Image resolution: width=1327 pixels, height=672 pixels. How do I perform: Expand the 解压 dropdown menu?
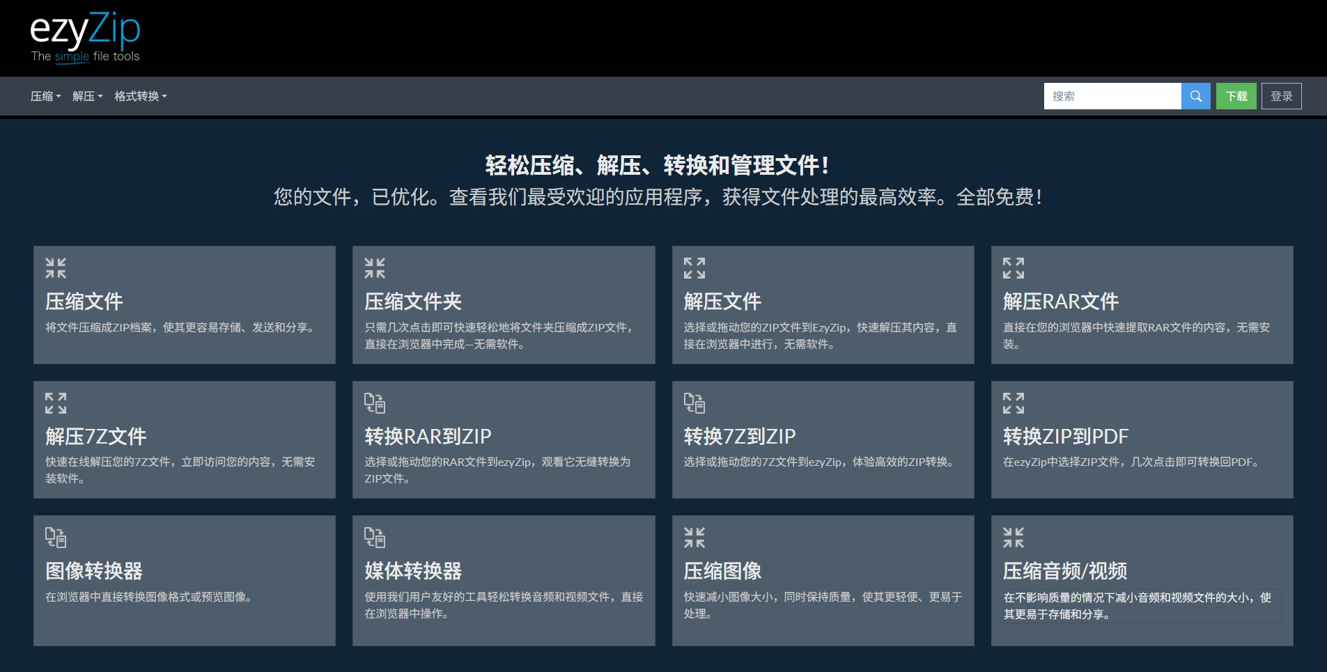[87, 96]
